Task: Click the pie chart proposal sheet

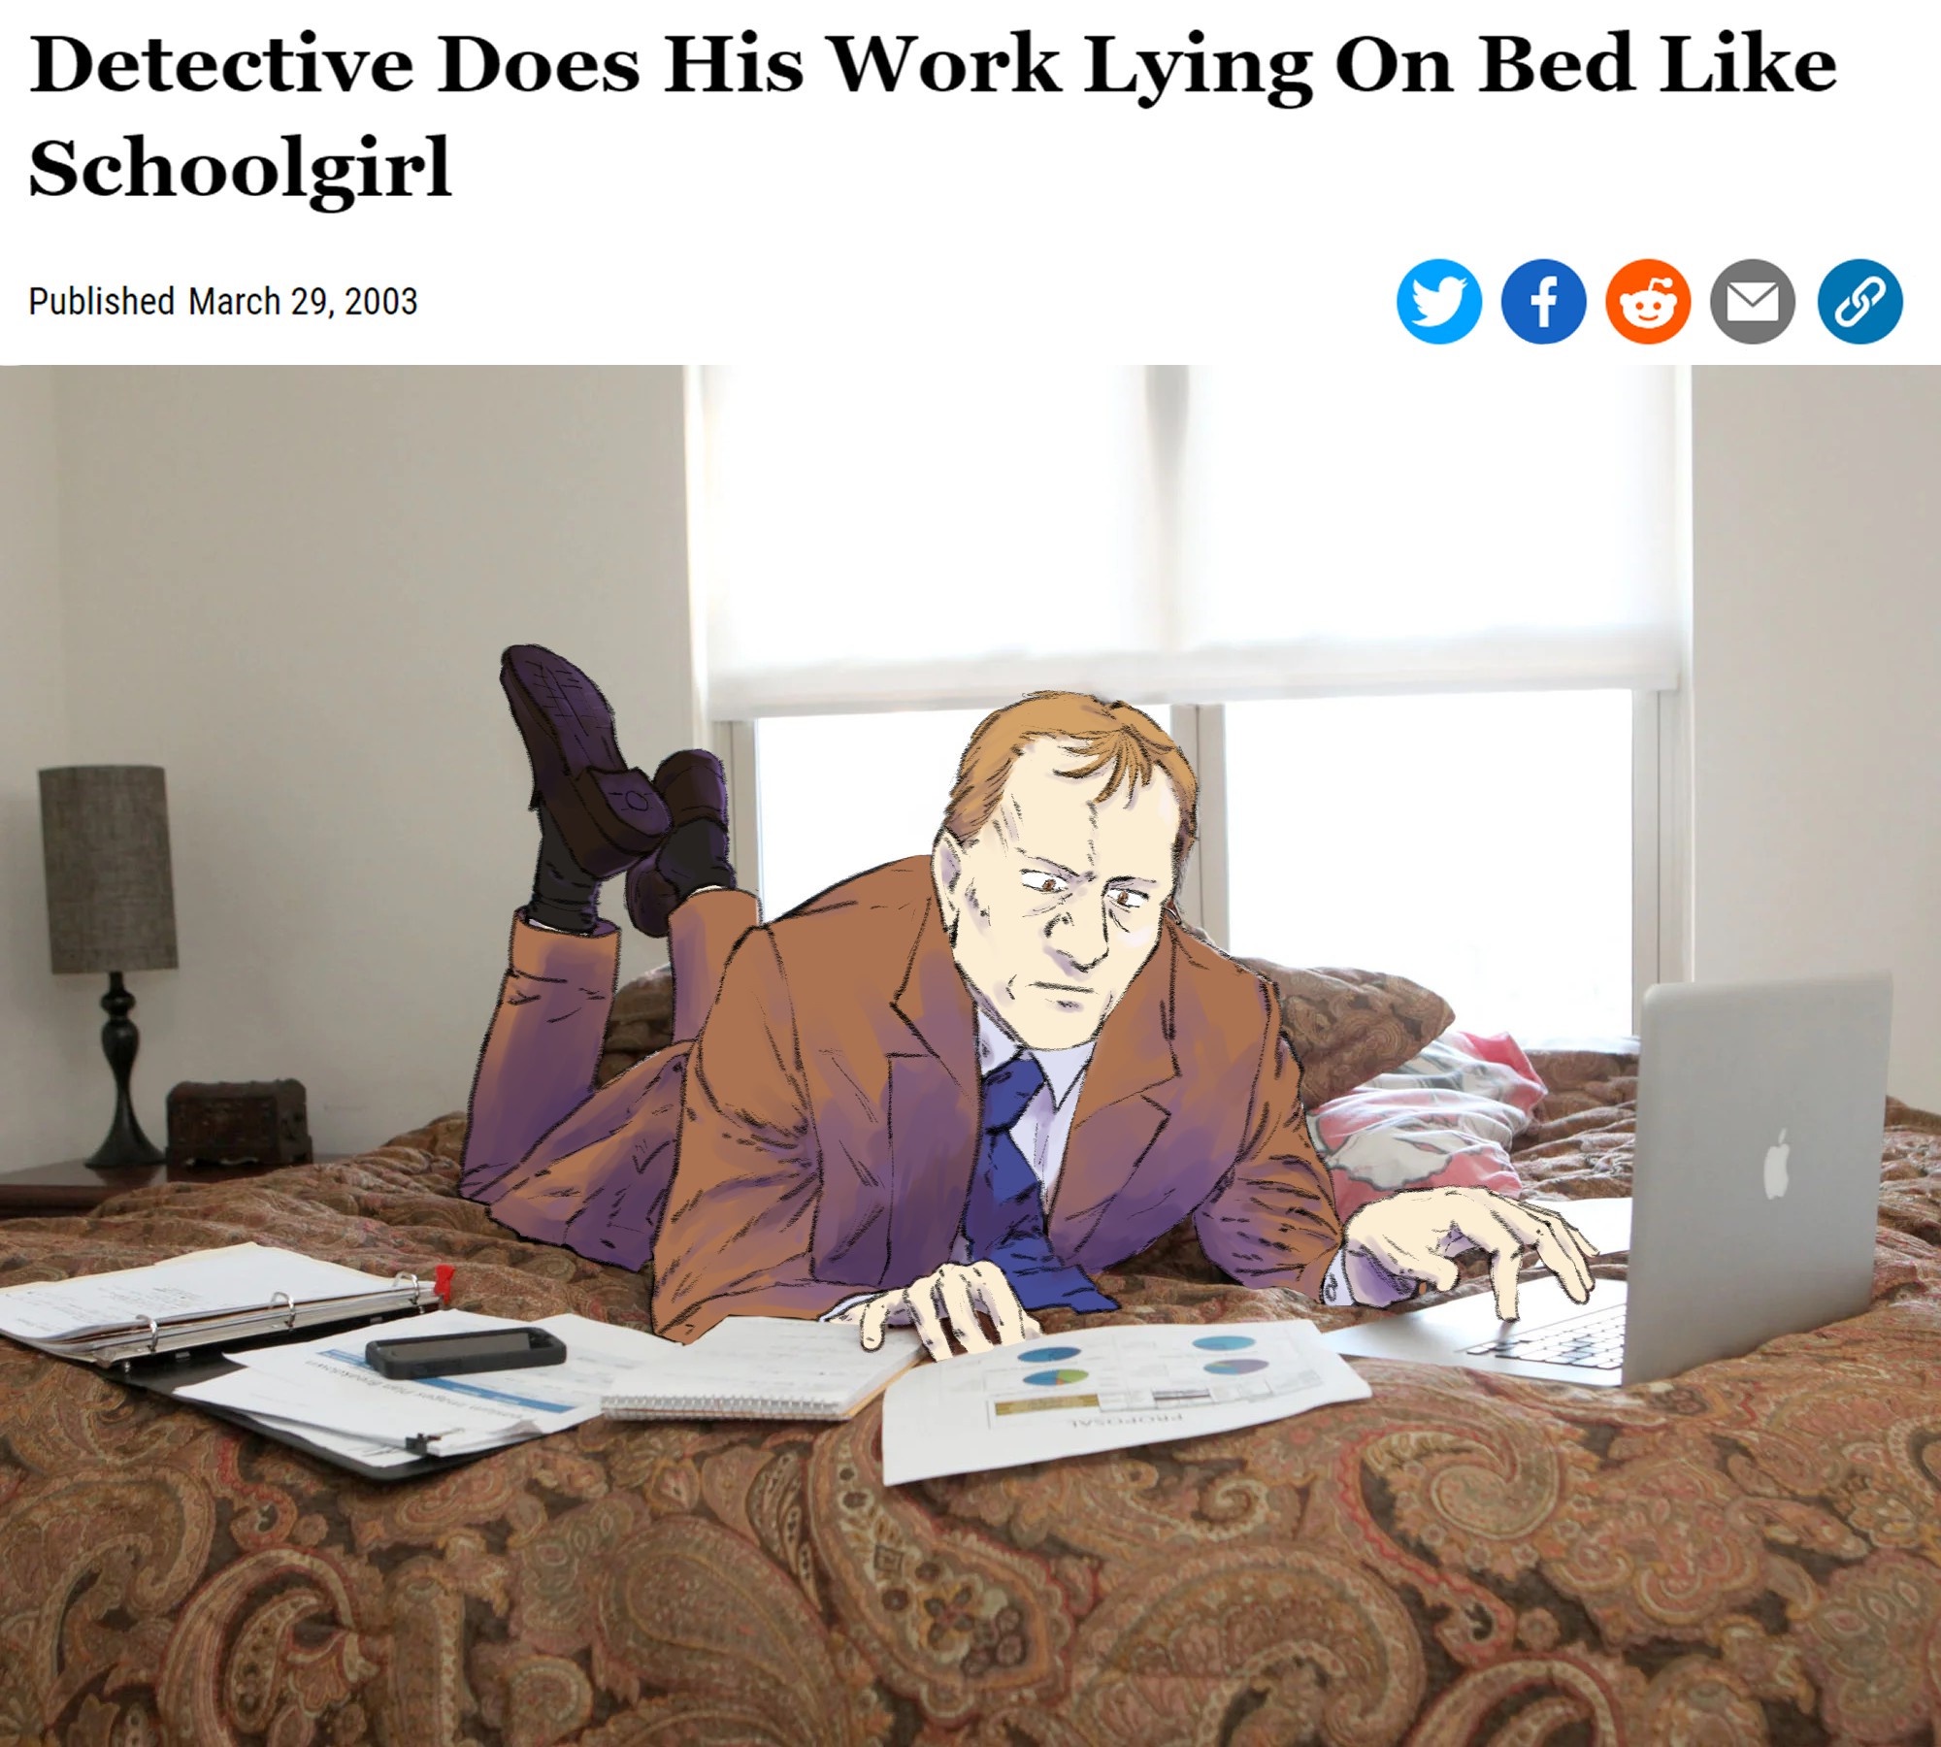Action: (1126, 1398)
